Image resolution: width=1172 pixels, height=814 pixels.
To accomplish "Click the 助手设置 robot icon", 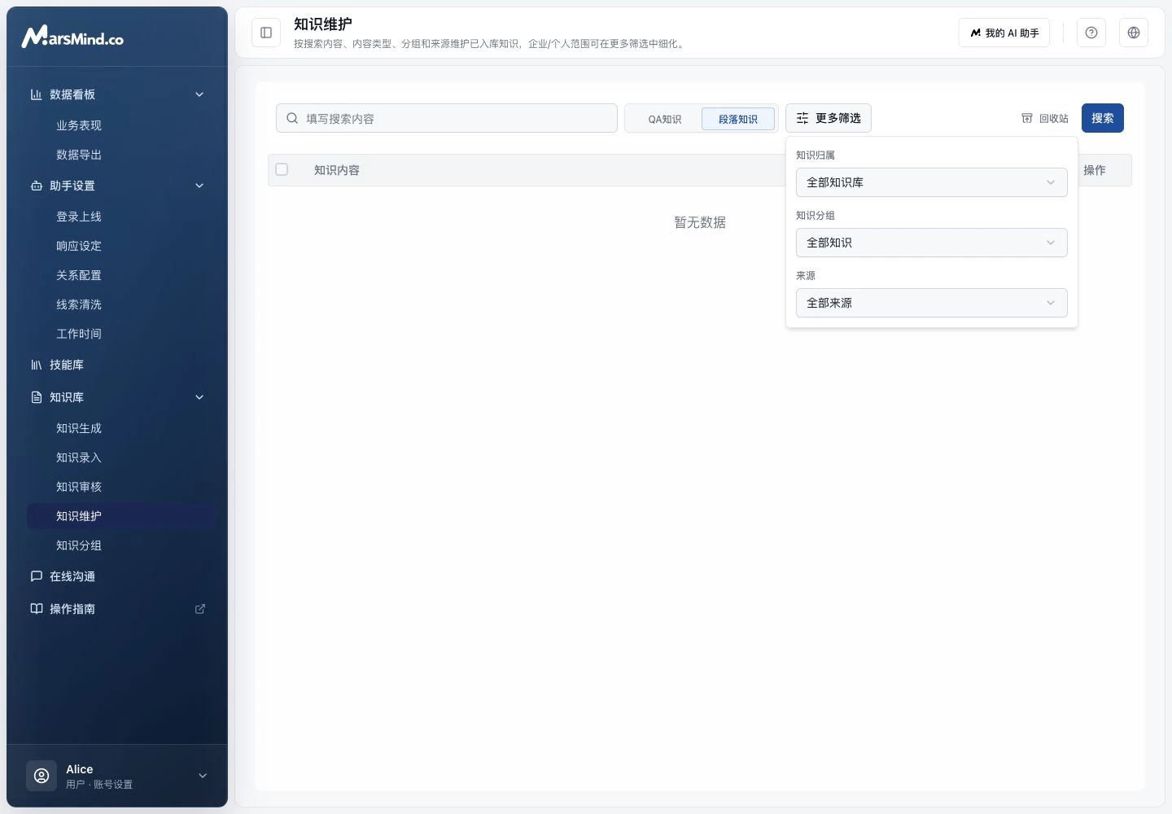I will point(36,186).
